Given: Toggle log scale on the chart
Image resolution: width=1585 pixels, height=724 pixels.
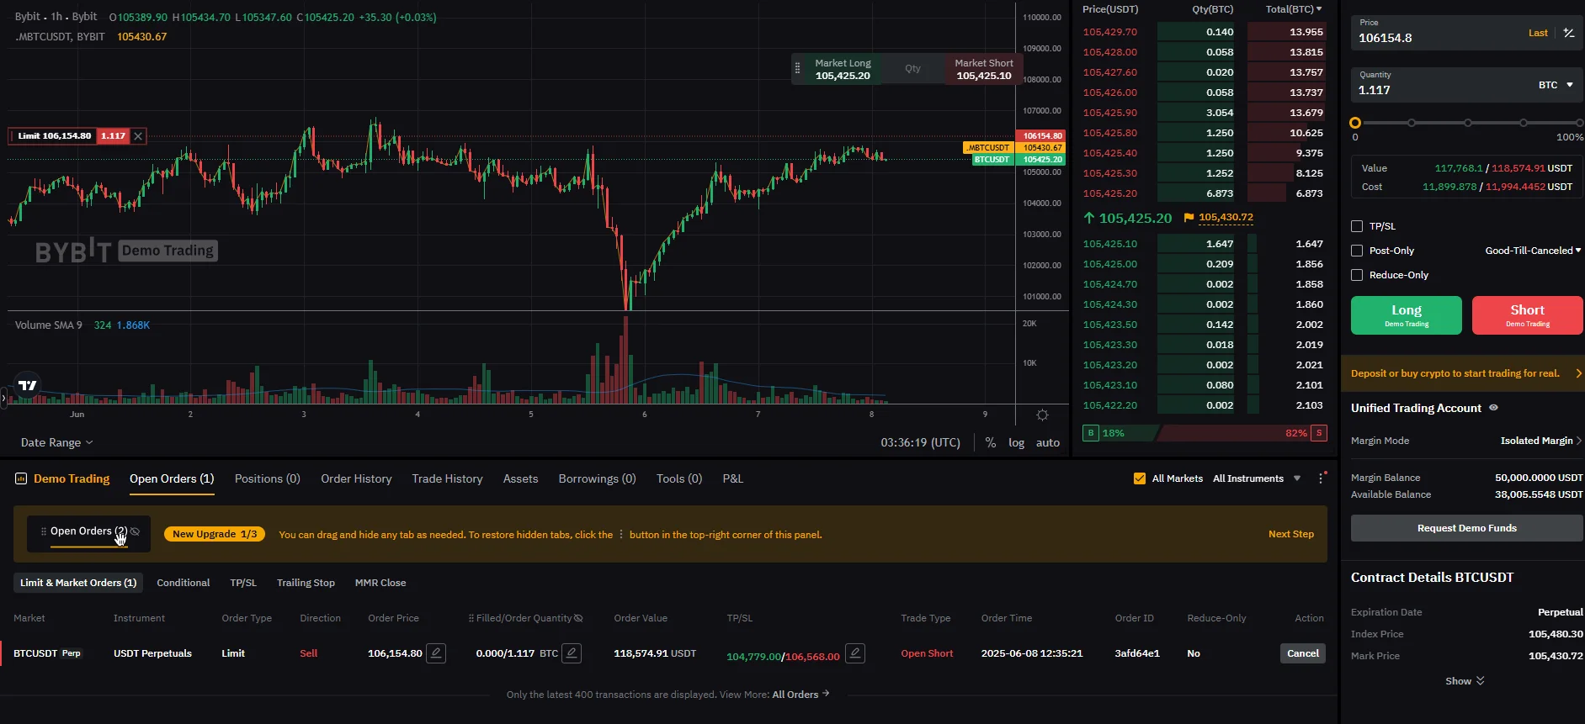Looking at the screenshot, I should [1017, 442].
